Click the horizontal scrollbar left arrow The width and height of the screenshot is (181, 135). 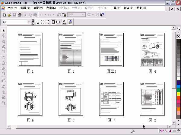(9, 127)
